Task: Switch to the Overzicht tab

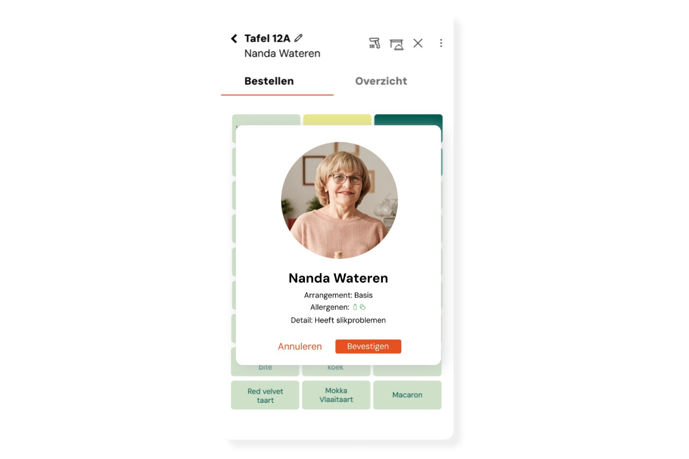Action: (x=381, y=81)
